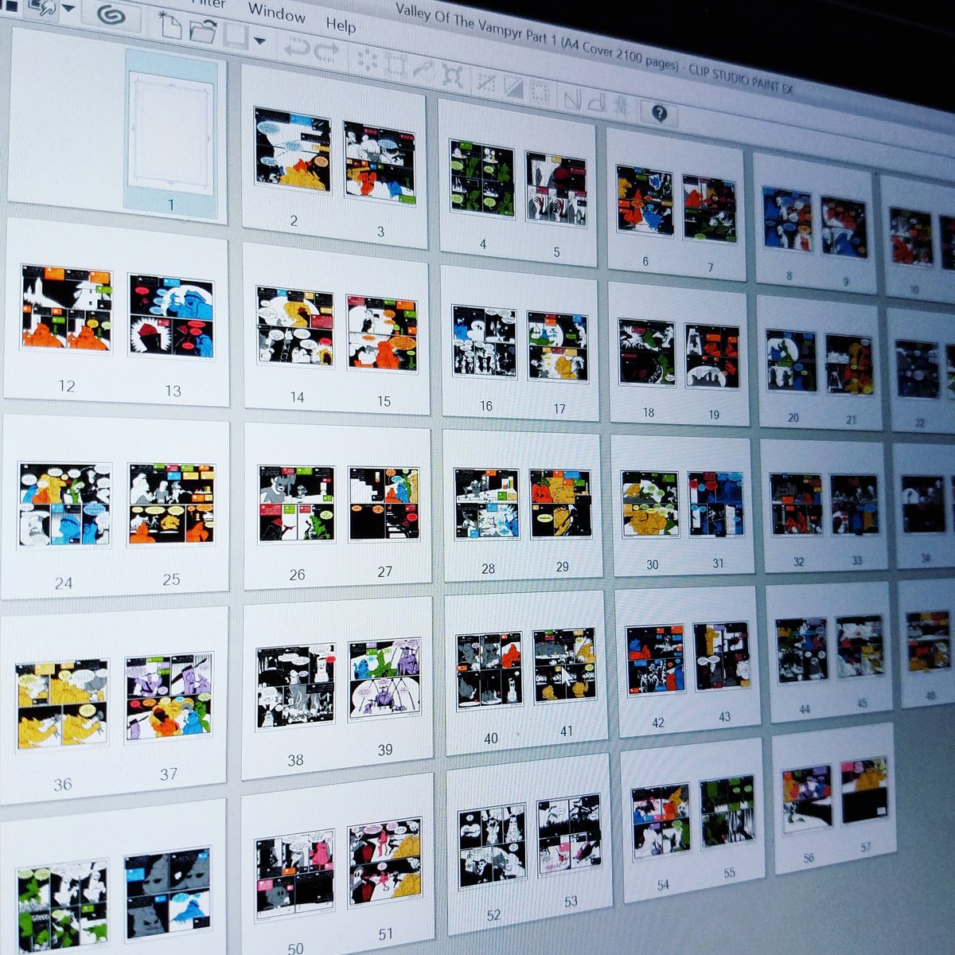Select page 5 thumbnail
The height and width of the screenshot is (955, 955).
pyautogui.click(x=556, y=189)
